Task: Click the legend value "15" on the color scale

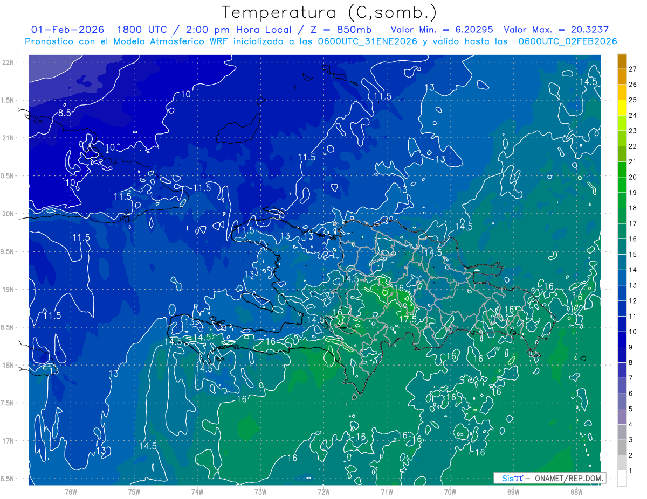Action: click(x=632, y=255)
